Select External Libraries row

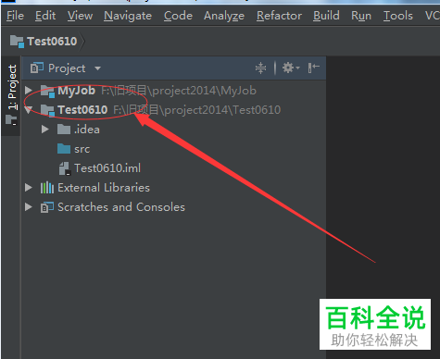coord(173,188)
